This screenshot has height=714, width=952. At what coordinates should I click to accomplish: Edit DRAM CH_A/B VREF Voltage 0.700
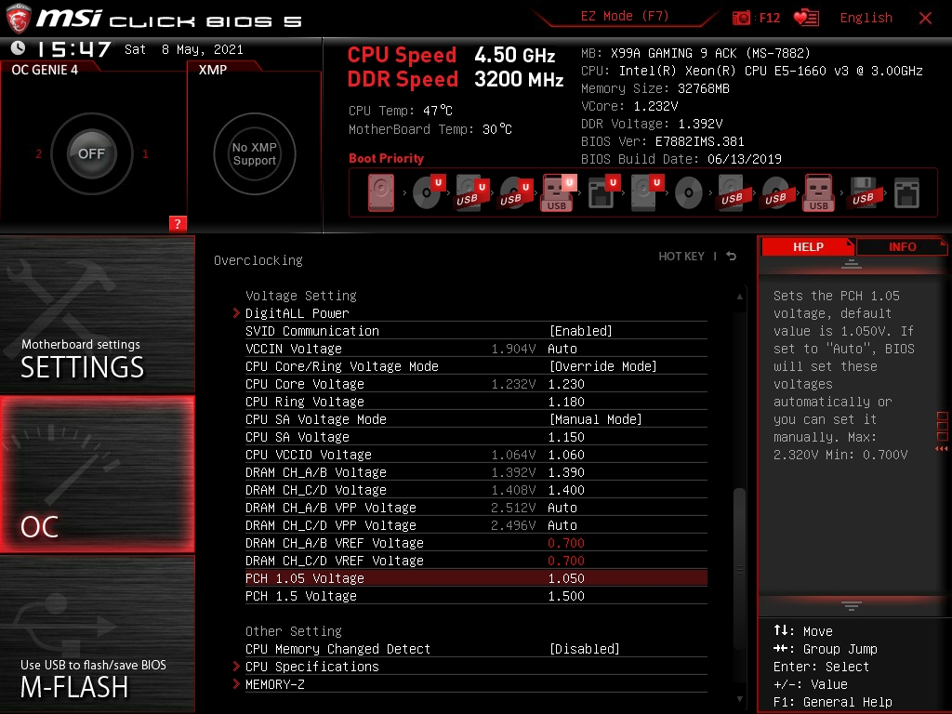click(x=566, y=542)
